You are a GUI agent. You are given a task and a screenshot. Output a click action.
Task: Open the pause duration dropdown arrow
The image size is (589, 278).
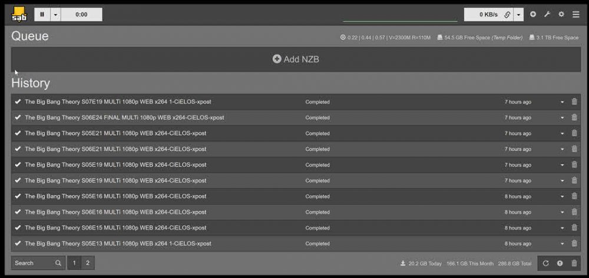coord(55,15)
